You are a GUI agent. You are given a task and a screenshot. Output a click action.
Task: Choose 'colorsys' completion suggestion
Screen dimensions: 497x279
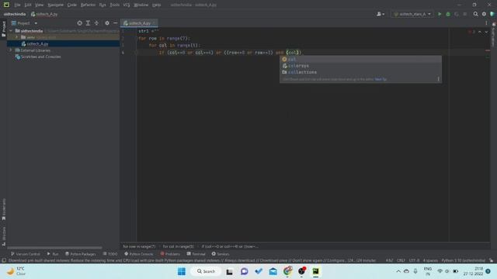pos(360,66)
